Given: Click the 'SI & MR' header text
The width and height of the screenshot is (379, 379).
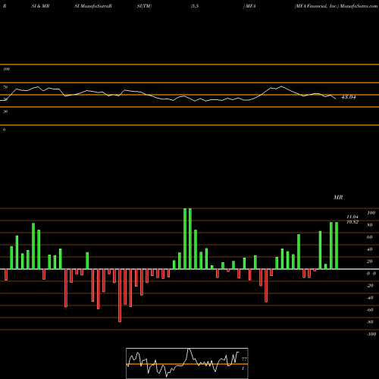Looking at the screenshot, I should click(x=40, y=6).
